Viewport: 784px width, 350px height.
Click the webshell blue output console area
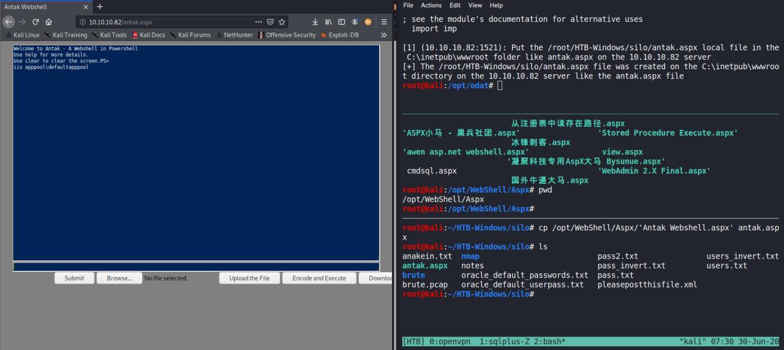click(196, 153)
